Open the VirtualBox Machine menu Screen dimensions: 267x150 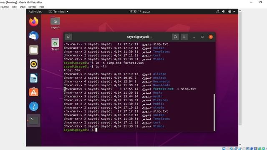pos(5,7)
